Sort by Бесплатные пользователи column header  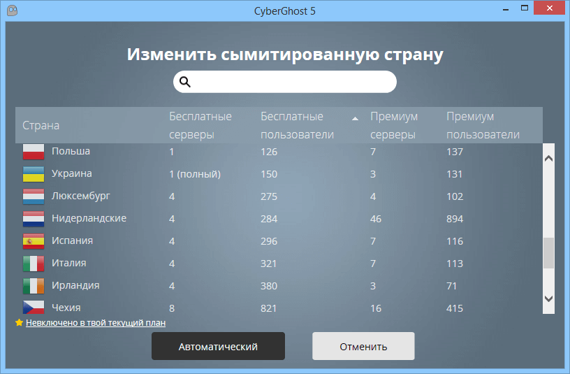point(297,125)
